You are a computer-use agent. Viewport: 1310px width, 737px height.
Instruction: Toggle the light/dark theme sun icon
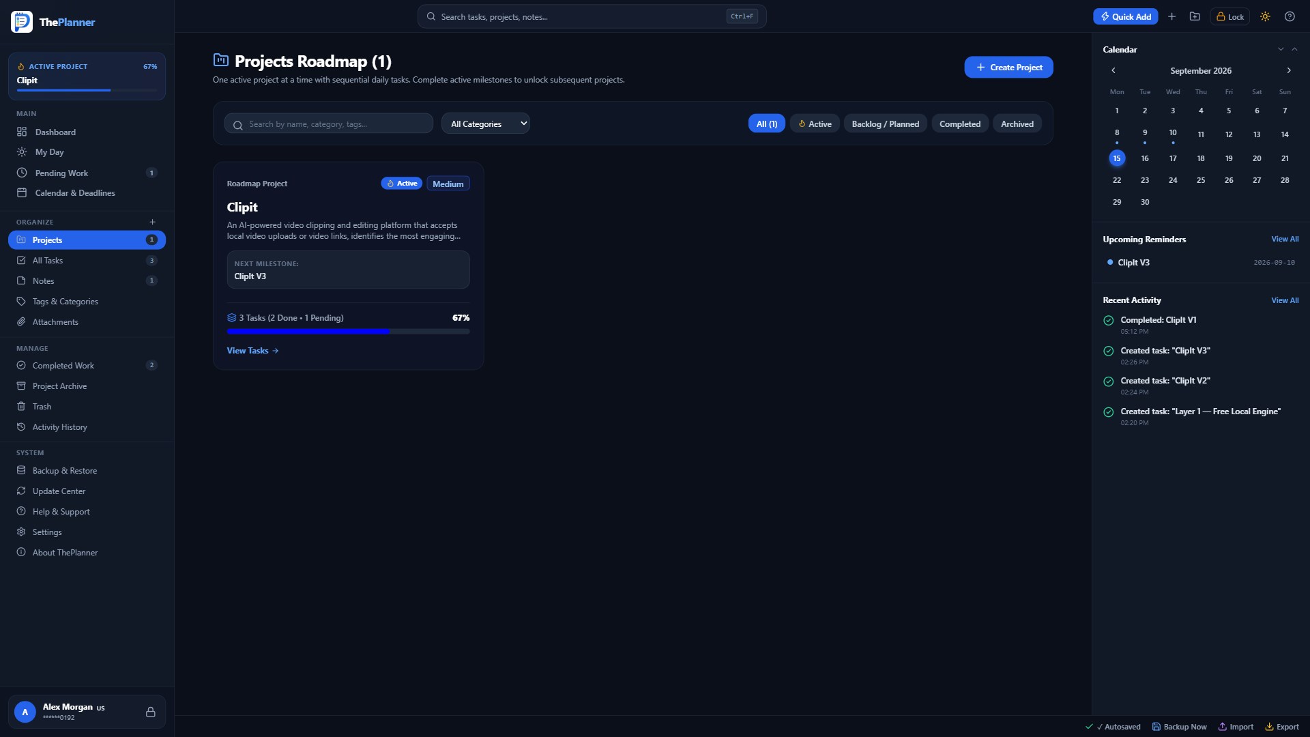1265,16
